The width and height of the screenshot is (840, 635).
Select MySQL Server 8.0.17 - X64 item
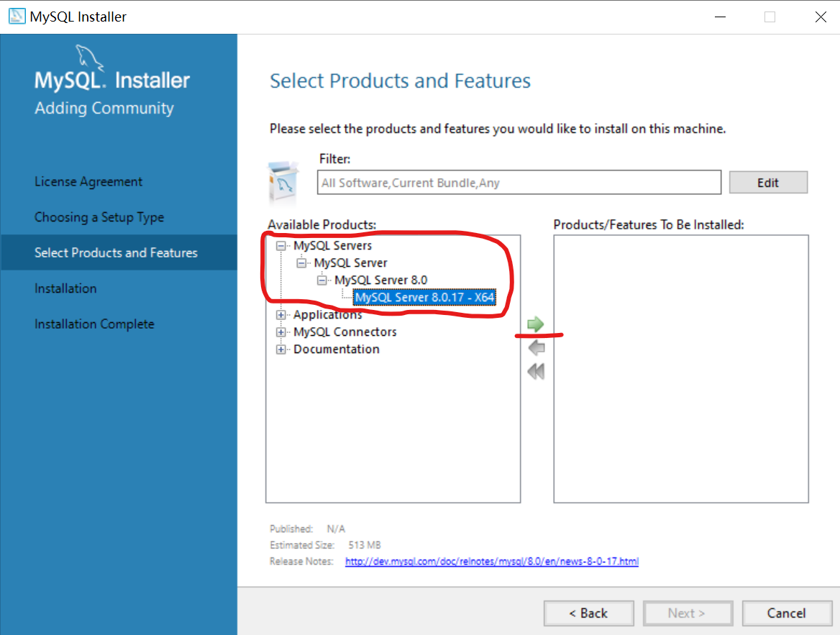(x=424, y=298)
